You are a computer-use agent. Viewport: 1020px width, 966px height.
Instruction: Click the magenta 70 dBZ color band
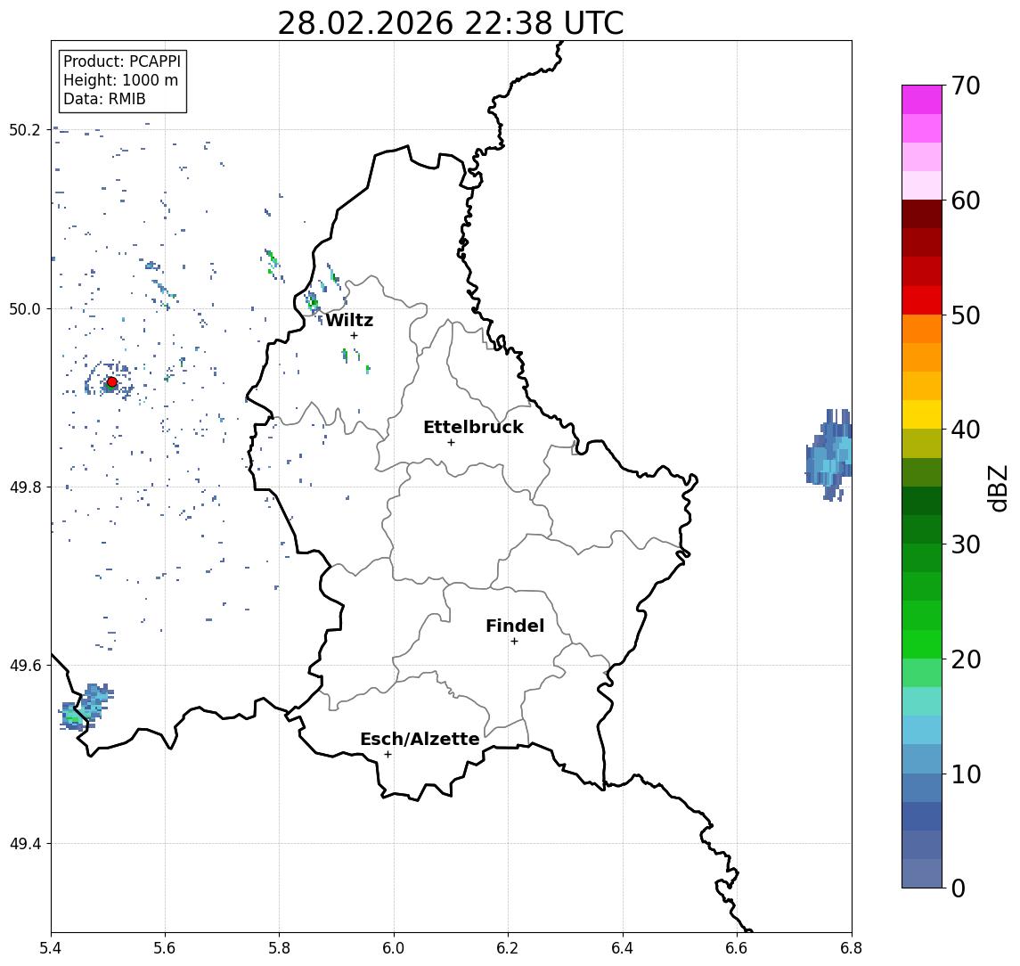pyautogui.click(x=922, y=100)
